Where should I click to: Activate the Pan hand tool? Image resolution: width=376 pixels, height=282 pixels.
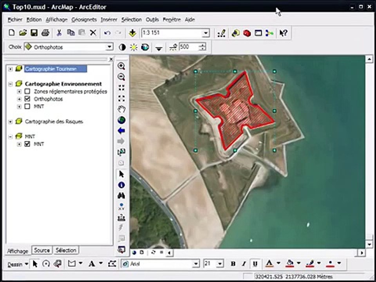coord(121,109)
